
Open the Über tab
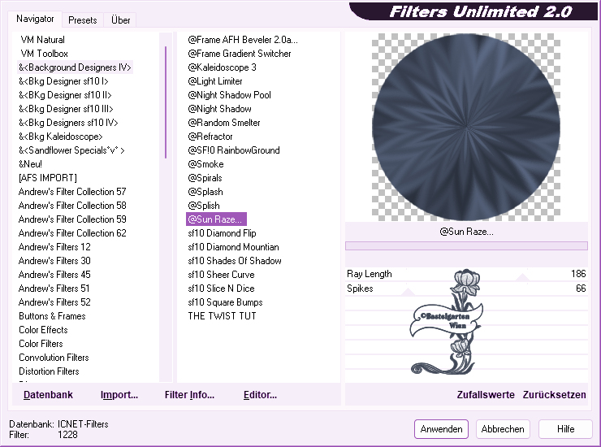[x=120, y=20]
